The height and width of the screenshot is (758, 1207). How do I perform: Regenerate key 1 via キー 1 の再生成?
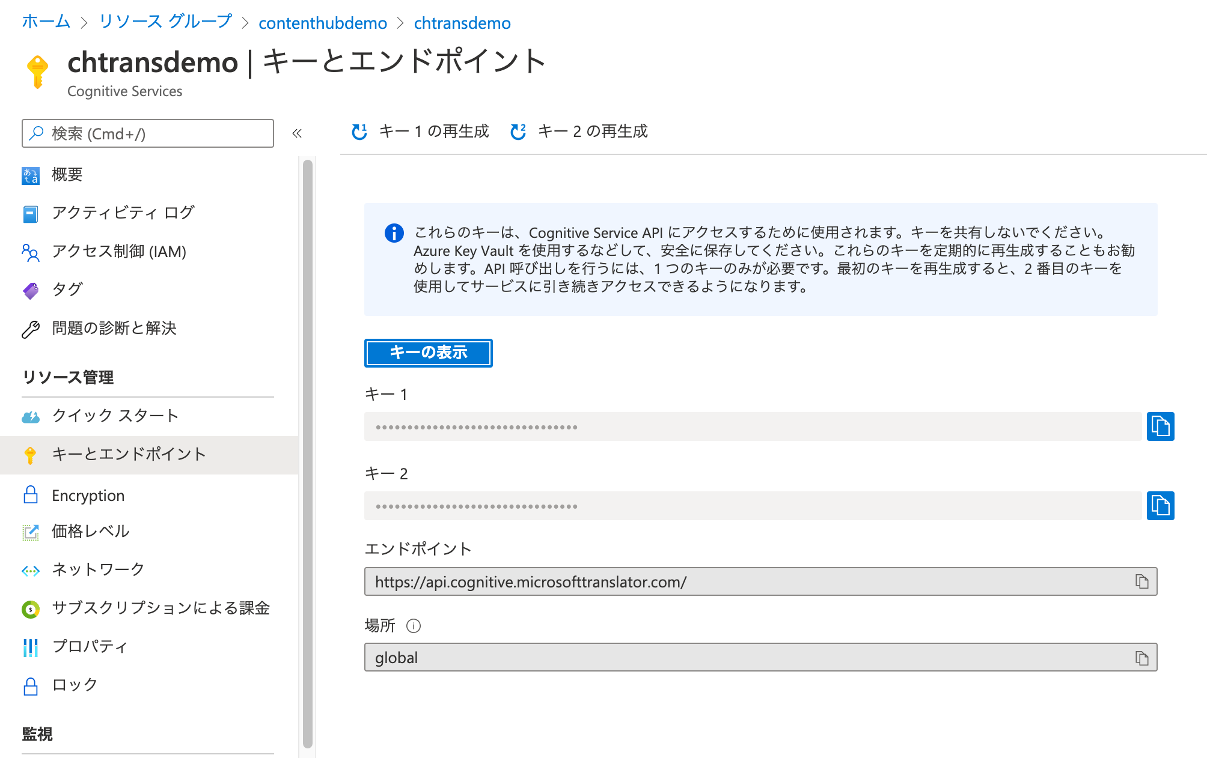click(x=420, y=132)
